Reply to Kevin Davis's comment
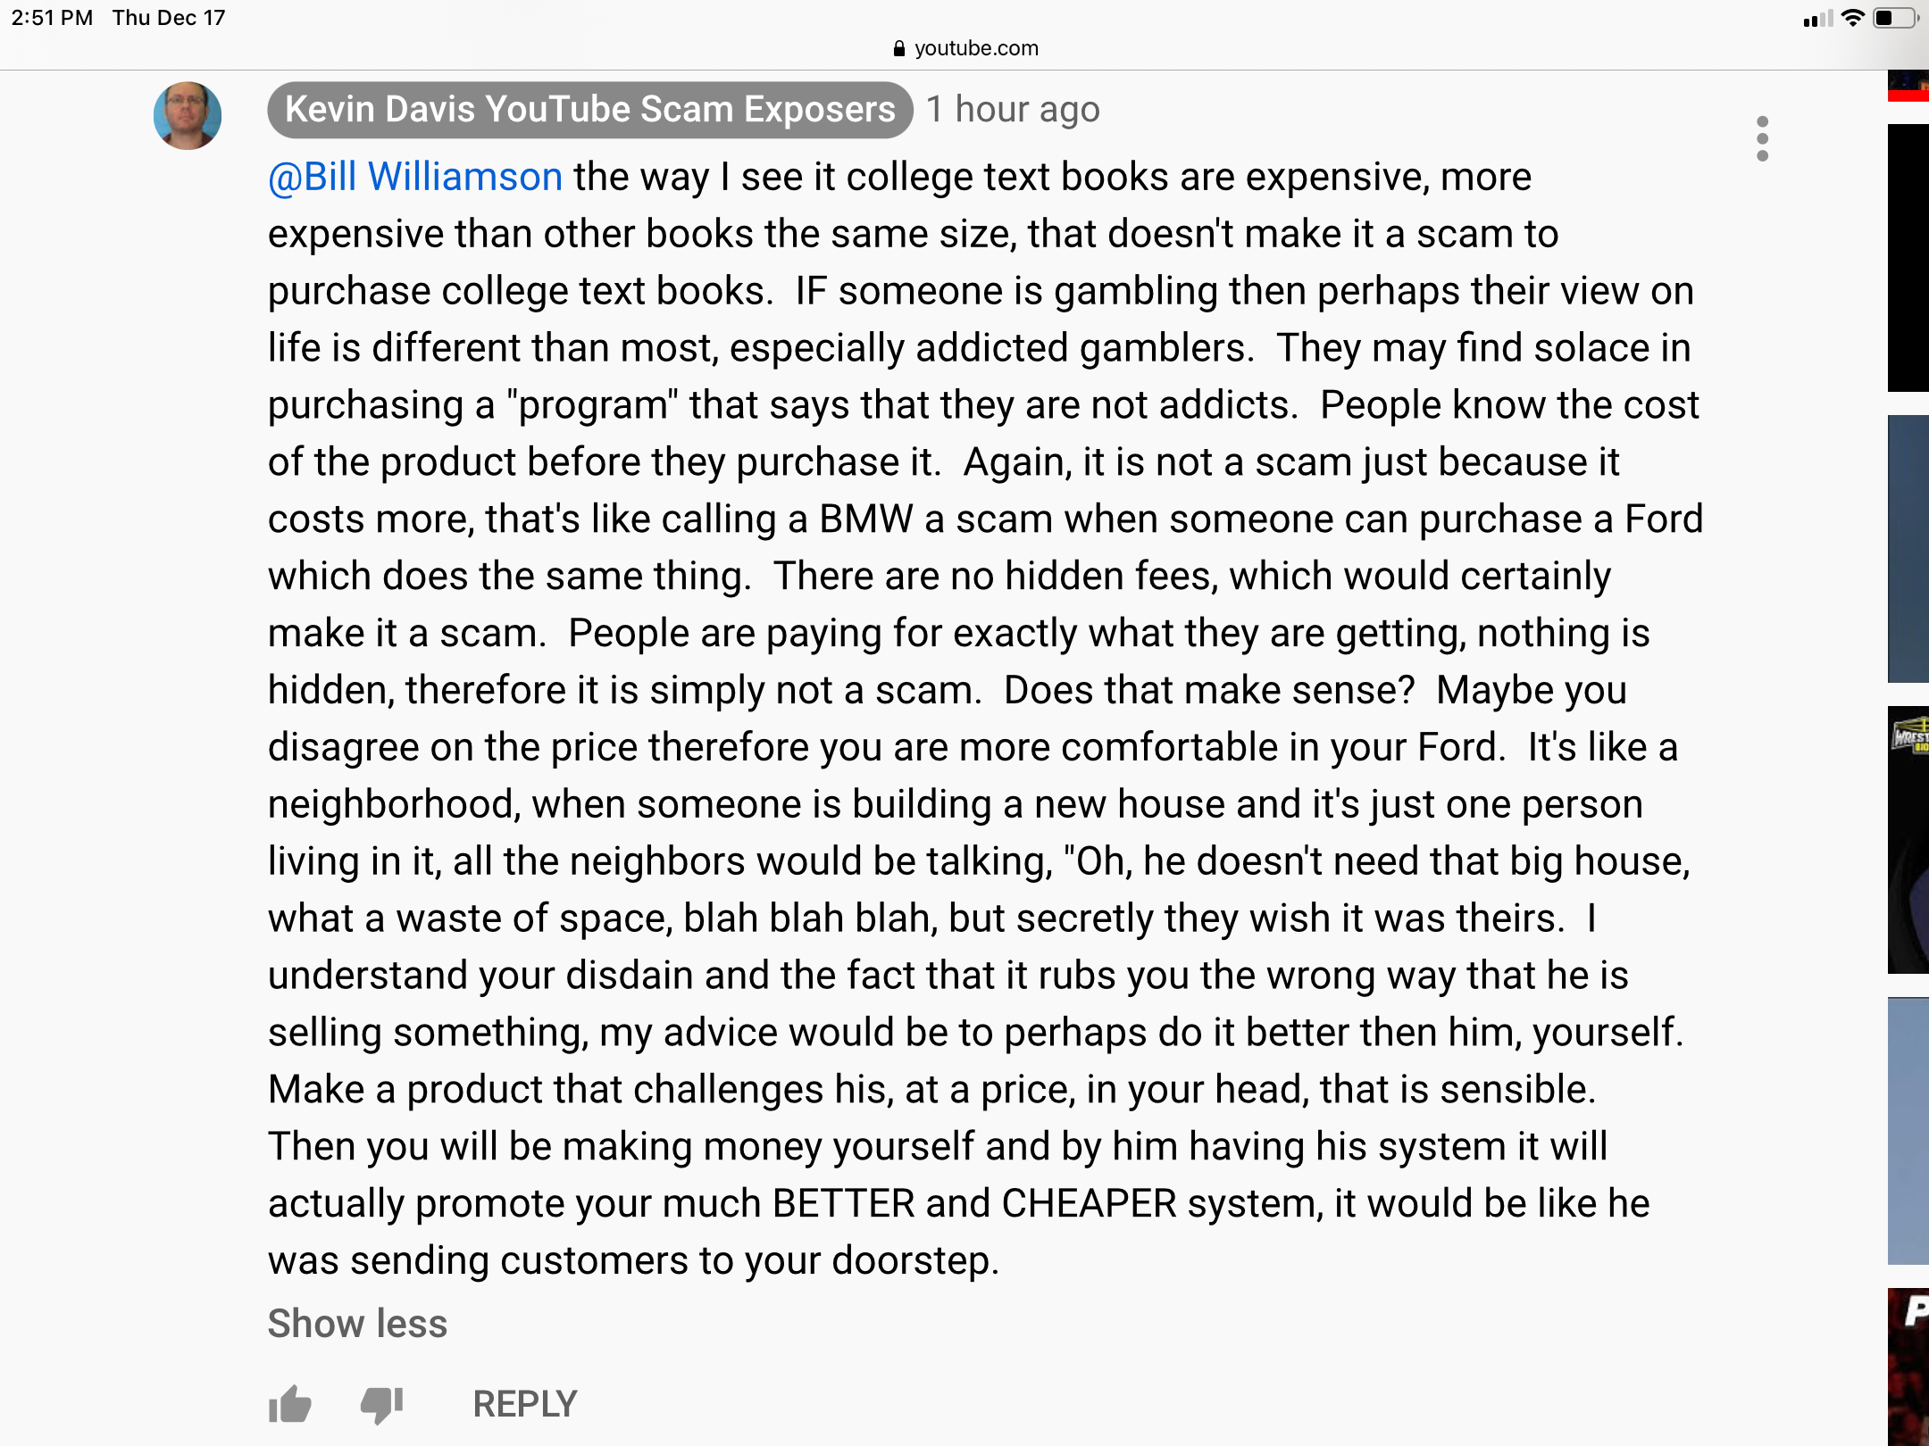This screenshot has width=1929, height=1446. tap(525, 1404)
